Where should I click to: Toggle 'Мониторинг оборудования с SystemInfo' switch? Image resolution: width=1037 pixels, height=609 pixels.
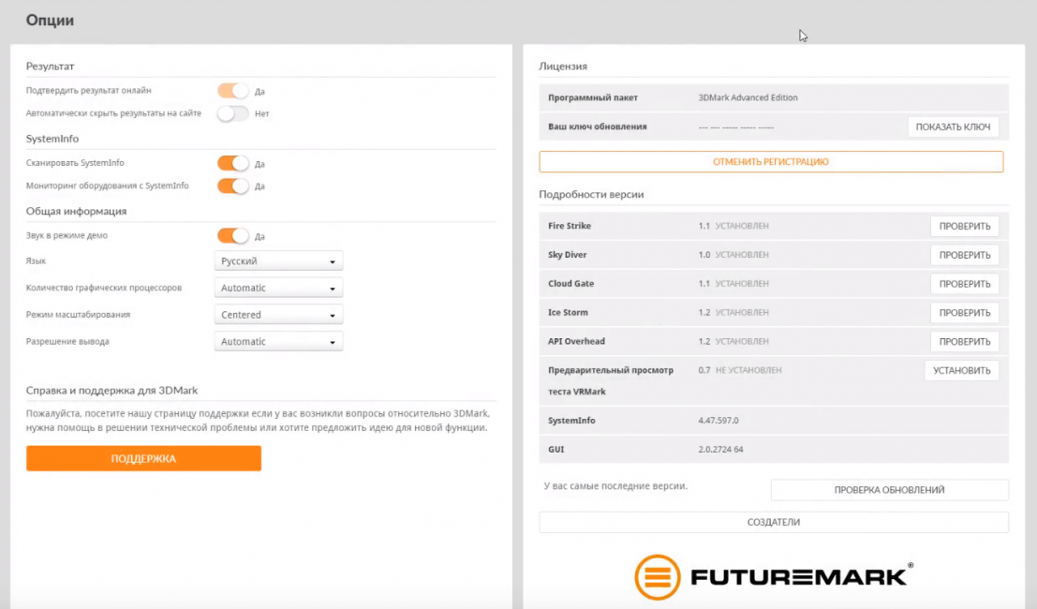click(233, 186)
